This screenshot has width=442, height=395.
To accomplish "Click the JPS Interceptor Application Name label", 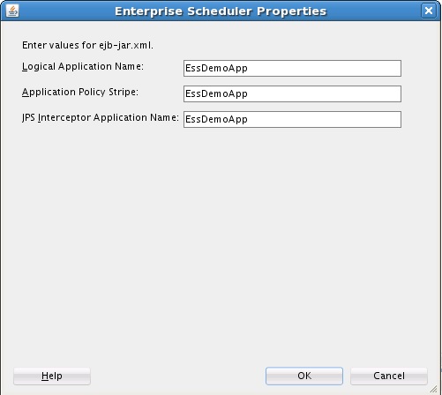I will click(x=101, y=118).
